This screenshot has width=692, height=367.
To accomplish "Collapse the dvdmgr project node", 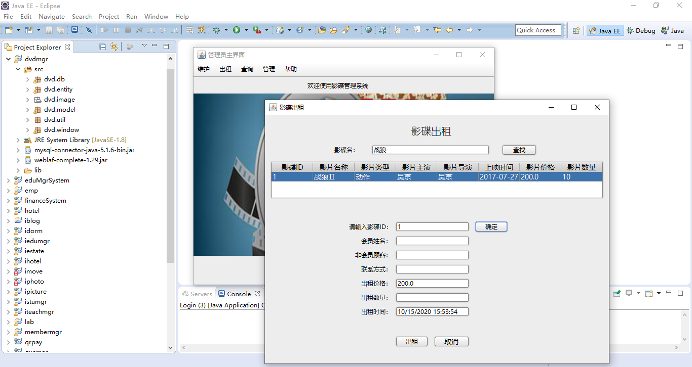I will pyautogui.click(x=8, y=59).
